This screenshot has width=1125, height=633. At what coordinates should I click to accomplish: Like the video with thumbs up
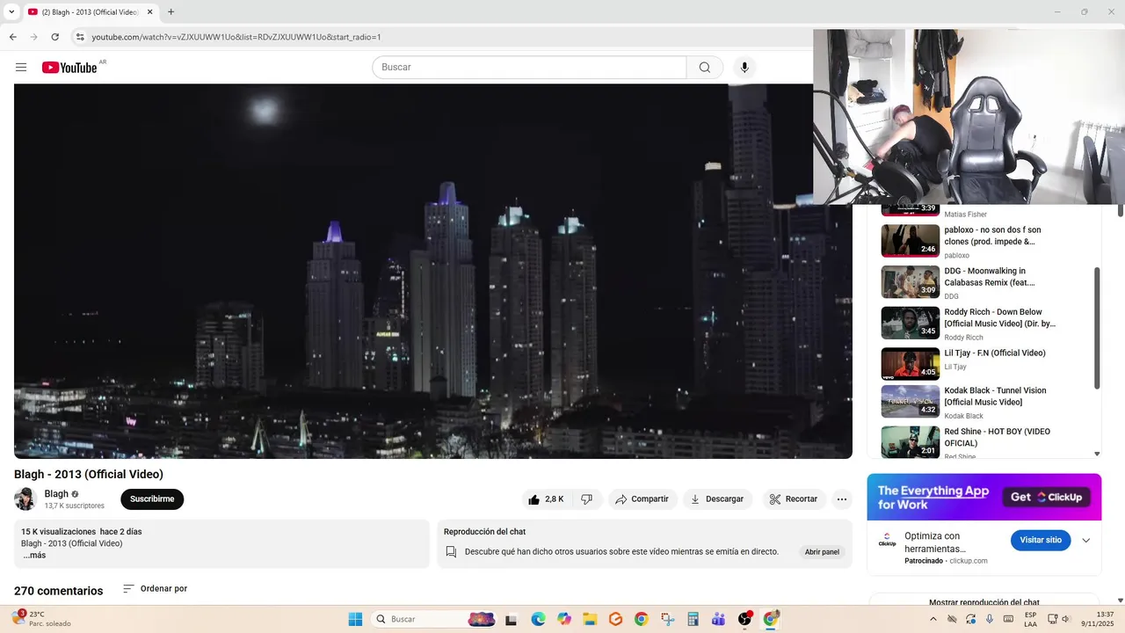tap(546, 499)
